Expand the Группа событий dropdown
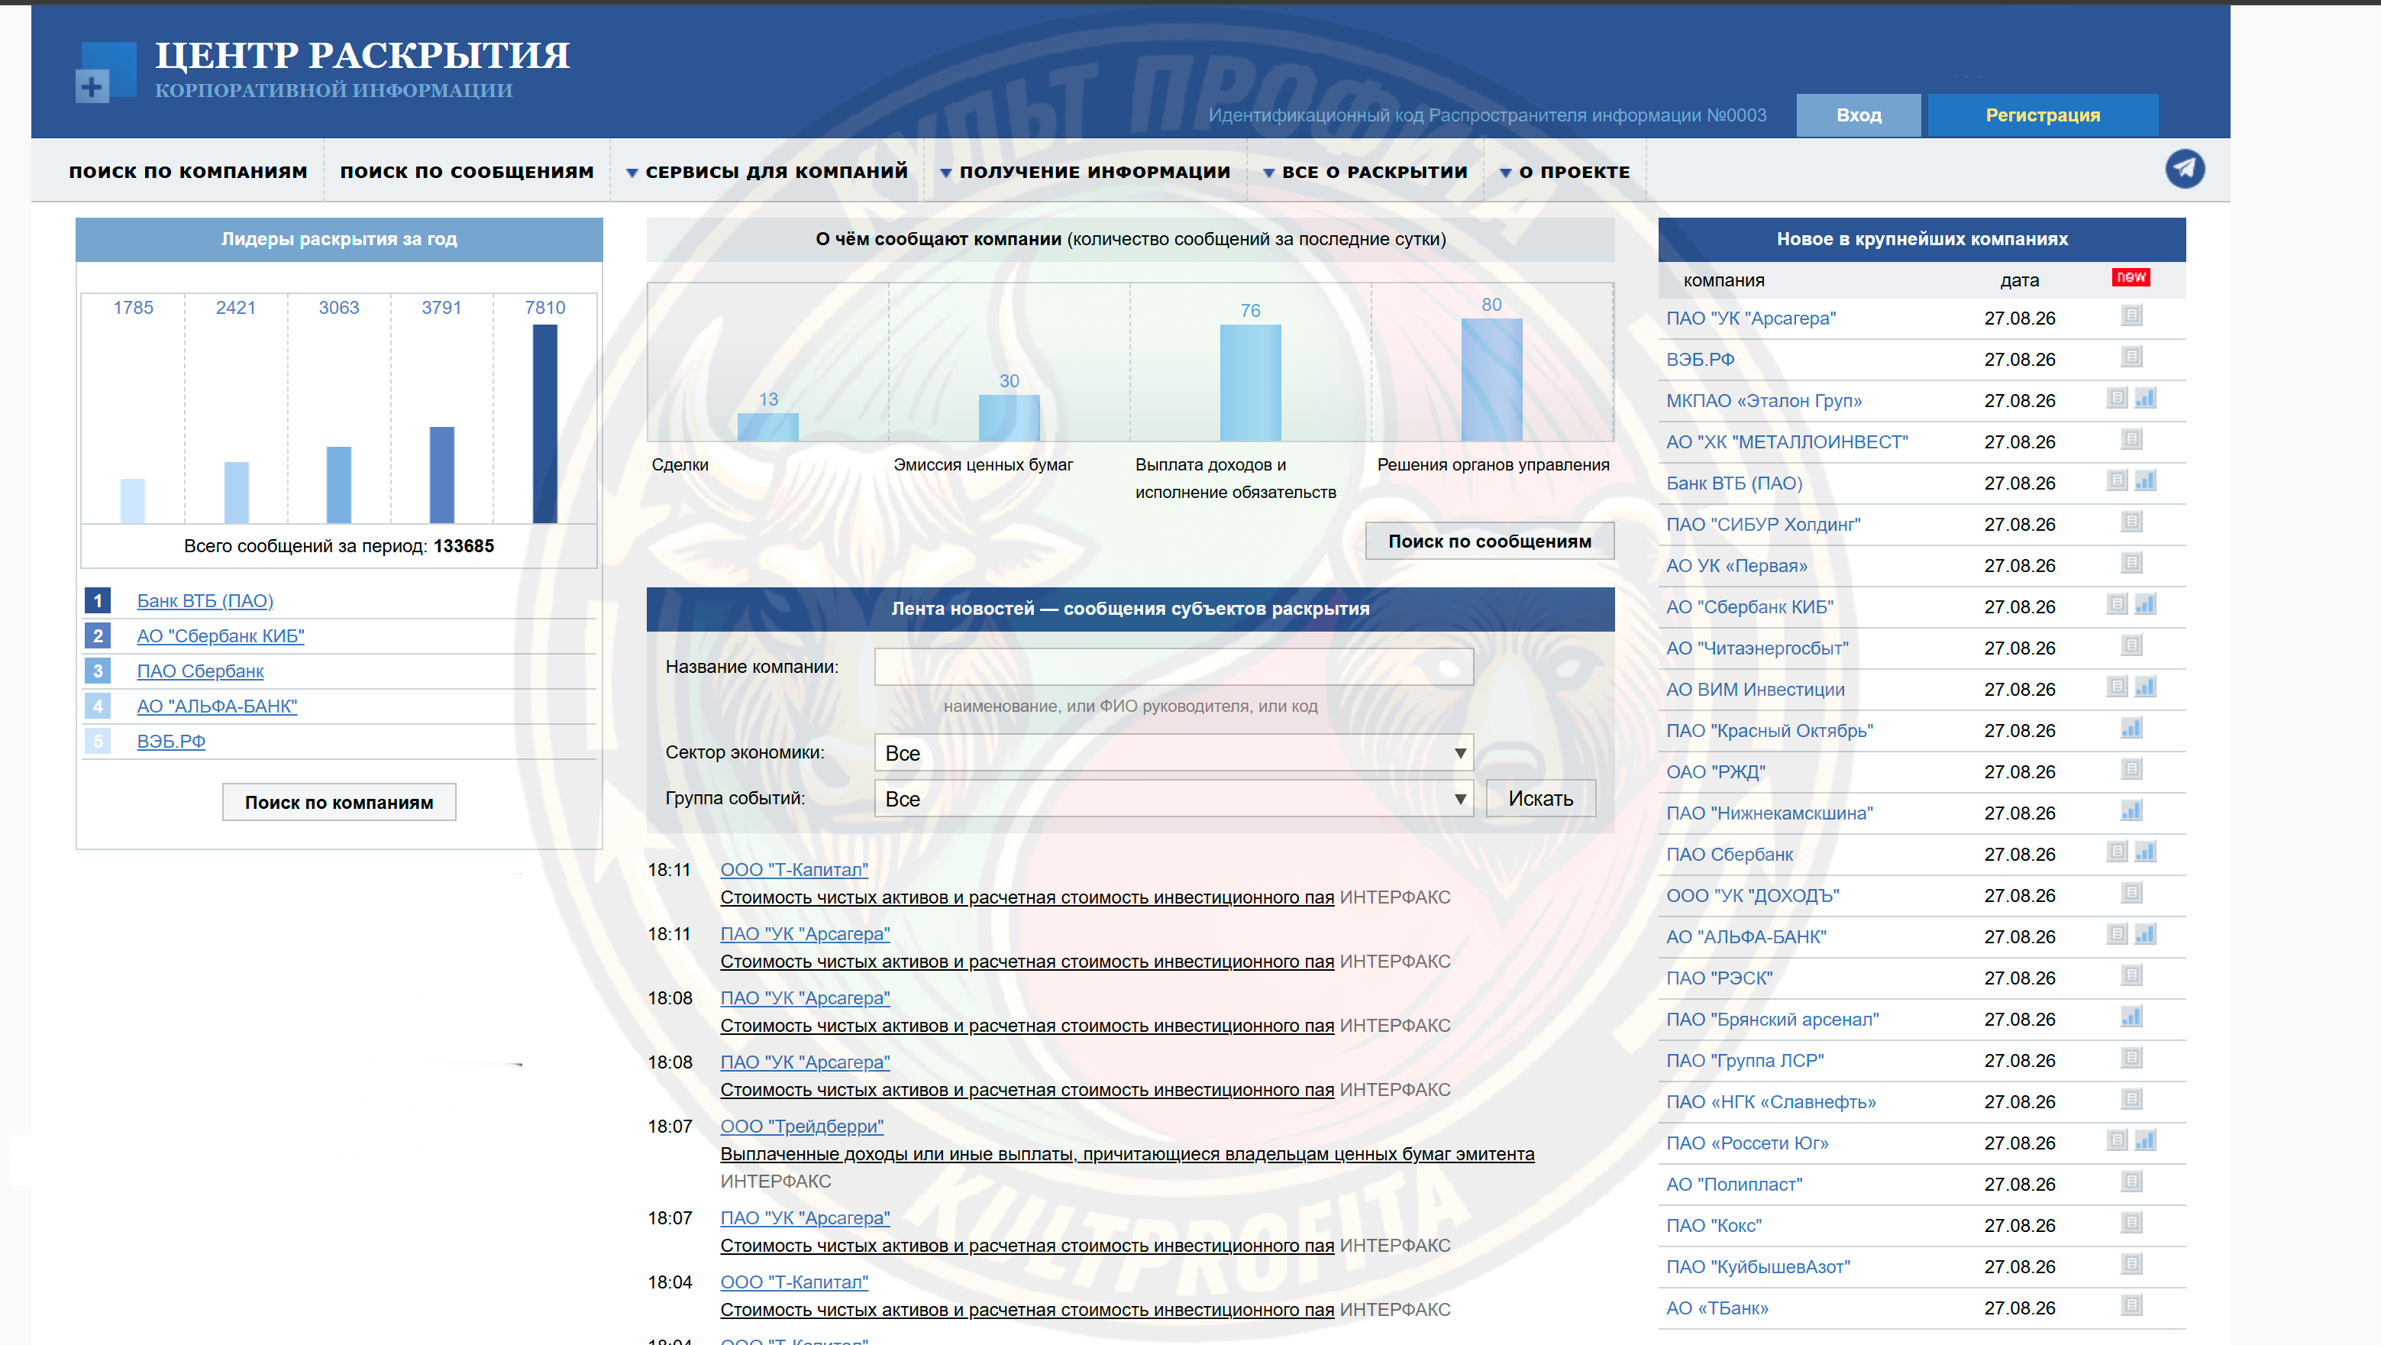 coord(1173,799)
